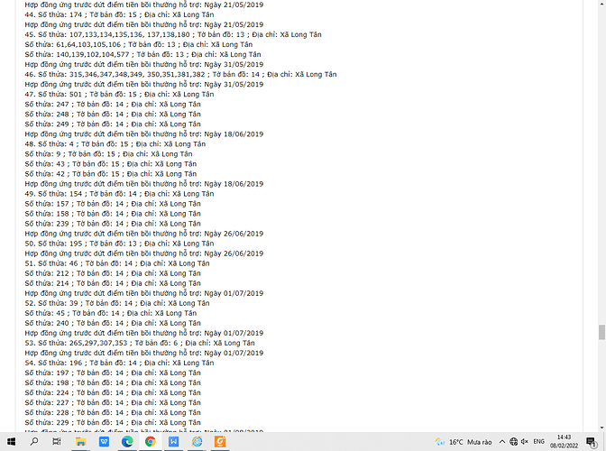Switch to Google Chrome in taskbar
Image resolution: width=606 pixels, height=451 pixels.
[151, 441]
